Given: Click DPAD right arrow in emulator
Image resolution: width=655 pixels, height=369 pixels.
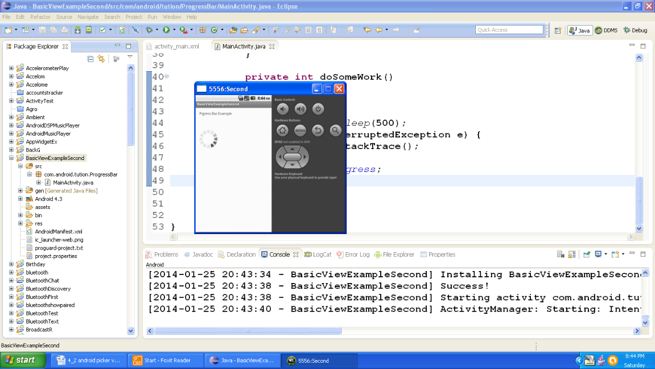Looking at the screenshot, I should coord(305,157).
